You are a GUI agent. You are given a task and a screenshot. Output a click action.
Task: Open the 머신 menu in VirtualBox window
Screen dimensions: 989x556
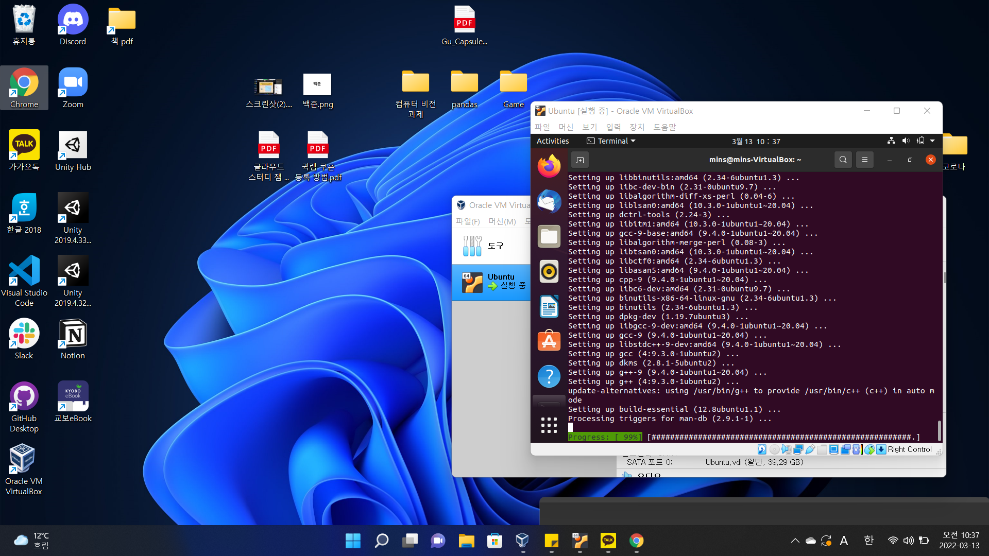pos(566,127)
